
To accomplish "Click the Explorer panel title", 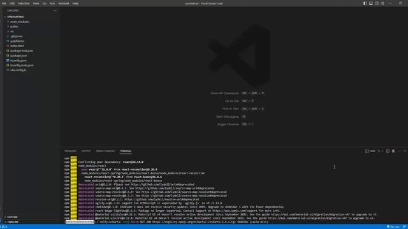I will 13,11.
